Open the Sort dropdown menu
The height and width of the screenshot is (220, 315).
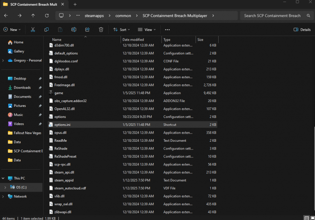click(x=121, y=29)
